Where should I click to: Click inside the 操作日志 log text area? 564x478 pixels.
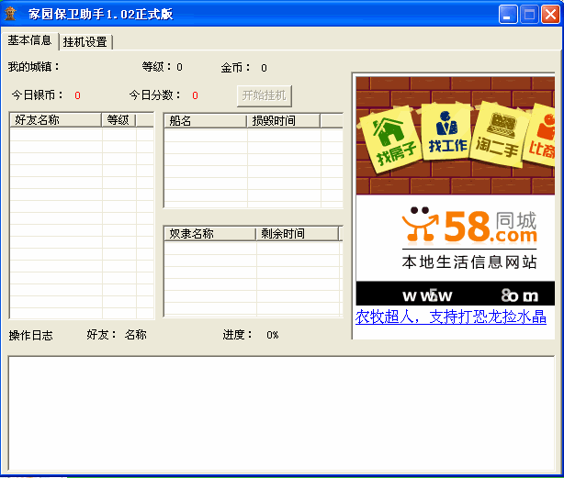tap(282, 413)
